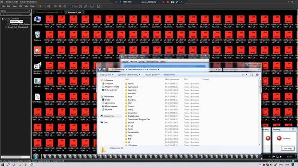Select the Корзина recycle bin desktop icon
The width and height of the screenshot is (298, 167).
(37, 36)
